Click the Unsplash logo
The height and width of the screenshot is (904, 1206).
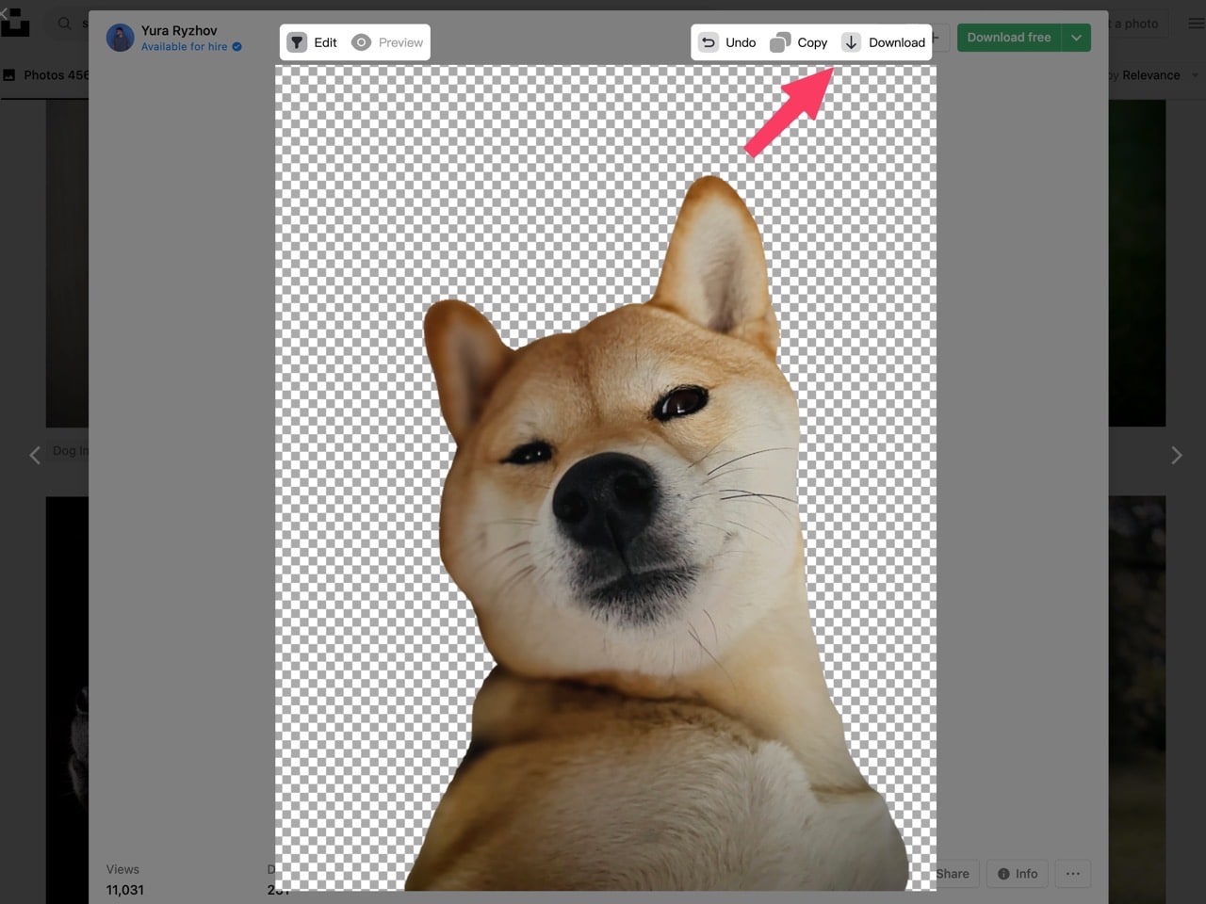[x=14, y=24]
